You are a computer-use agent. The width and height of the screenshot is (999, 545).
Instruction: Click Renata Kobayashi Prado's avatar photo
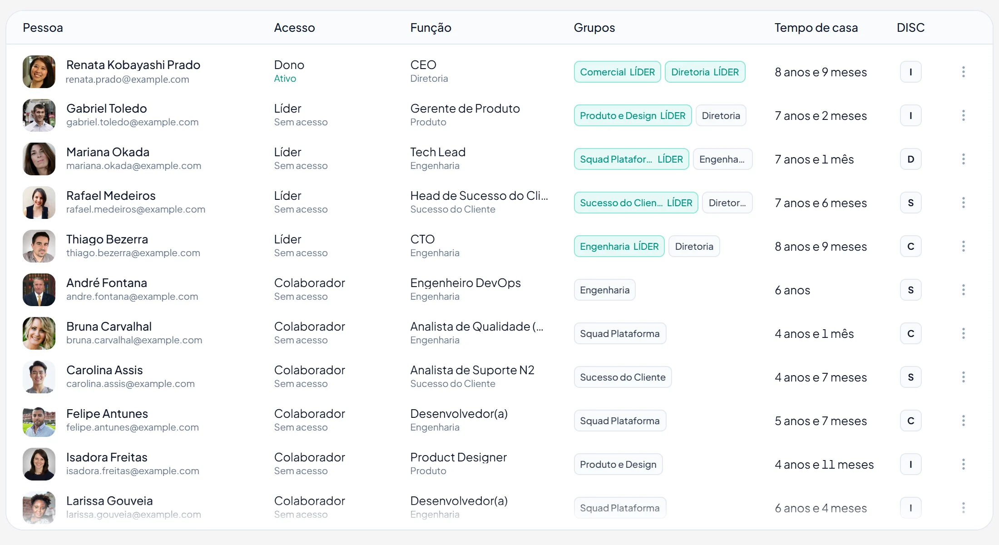[39, 72]
